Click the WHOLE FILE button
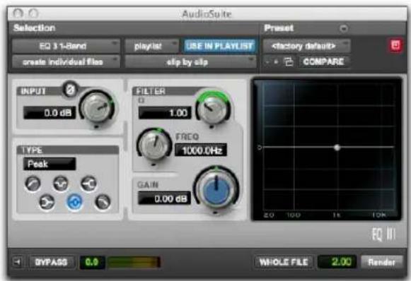 point(284,262)
